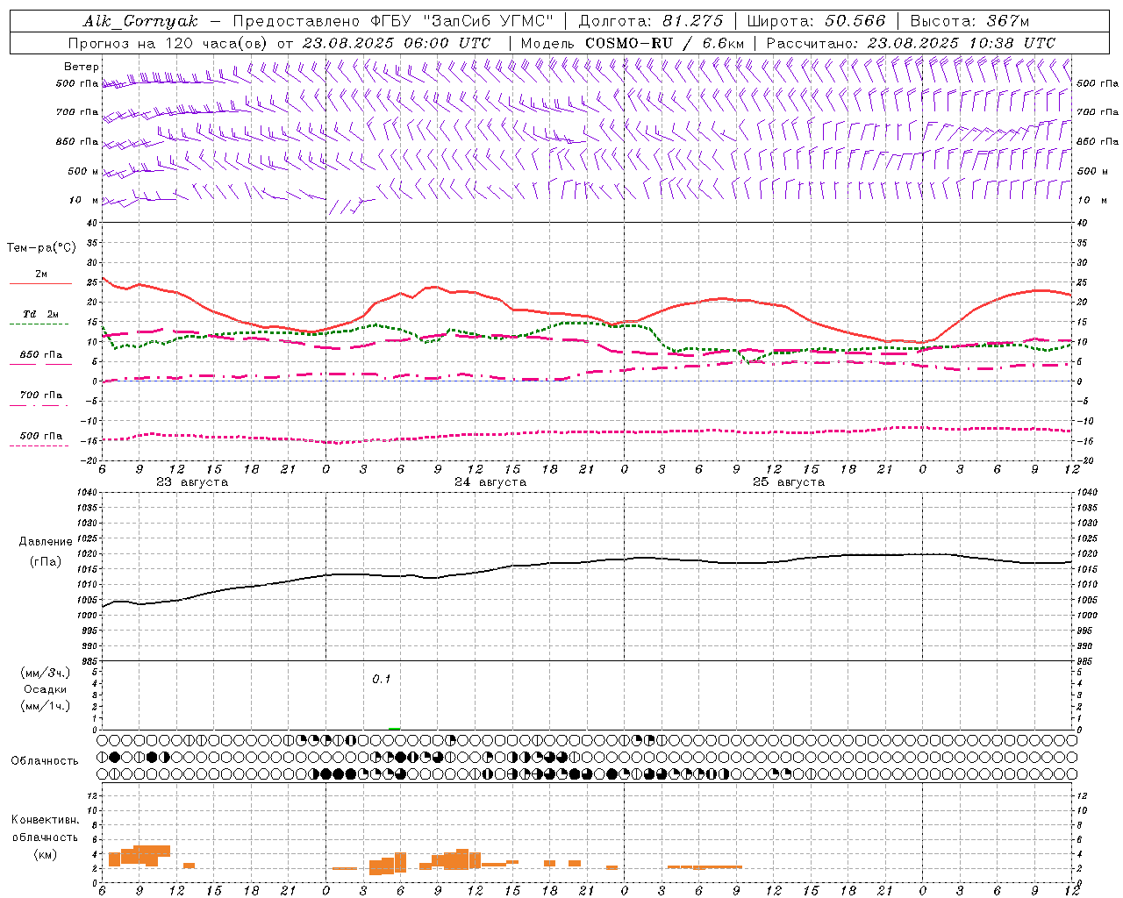Click the station name Alk_Gornyak in the title
The height and width of the screenshot is (898, 1123).
coord(140,21)
